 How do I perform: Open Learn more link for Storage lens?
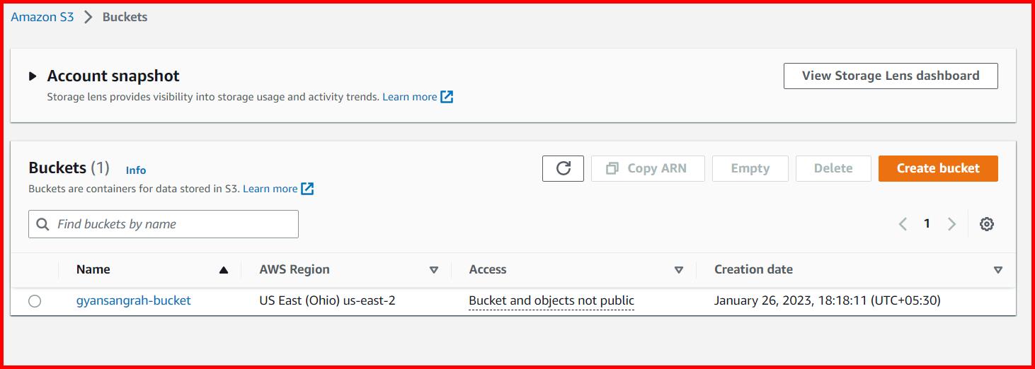click(410, 97)
